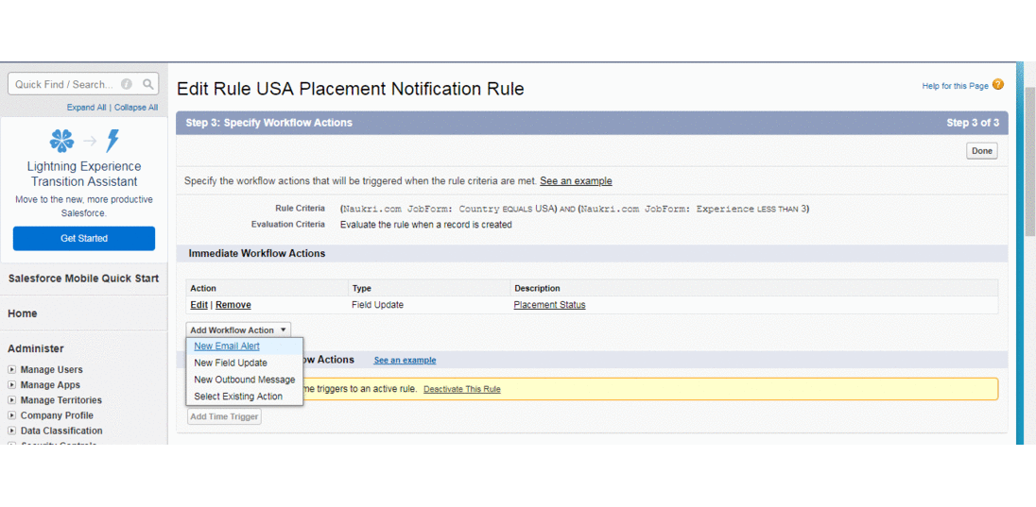Click the Expand All link
The image size is (1036, 507).
(86, 108)
